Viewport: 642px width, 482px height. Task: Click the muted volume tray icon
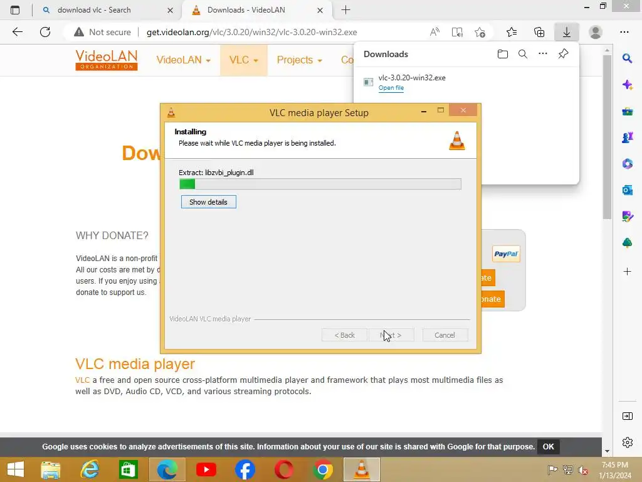583,469
